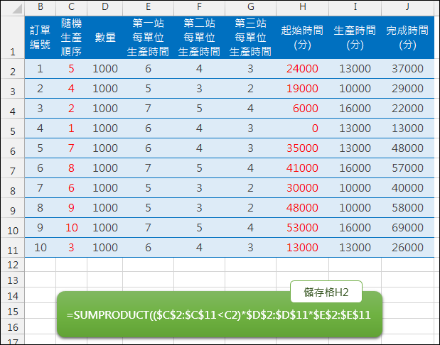Select column G header
440x345 pixels.
(251, 7)
